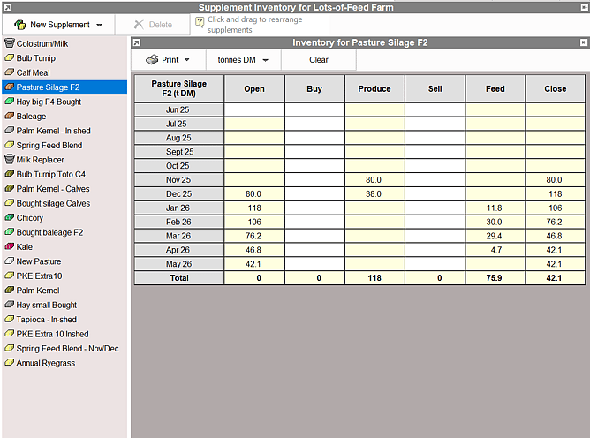590x438 pixels.
Task: Click the New Pasture icon
Action: 10,261
